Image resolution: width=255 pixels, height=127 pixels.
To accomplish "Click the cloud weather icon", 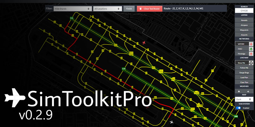I will click(239, 91).
